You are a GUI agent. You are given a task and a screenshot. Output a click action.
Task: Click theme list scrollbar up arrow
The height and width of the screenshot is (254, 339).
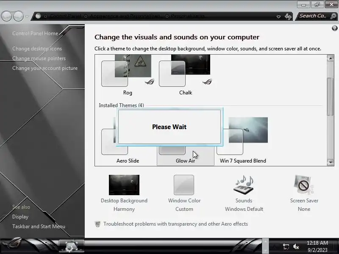[x=331, y=58]
